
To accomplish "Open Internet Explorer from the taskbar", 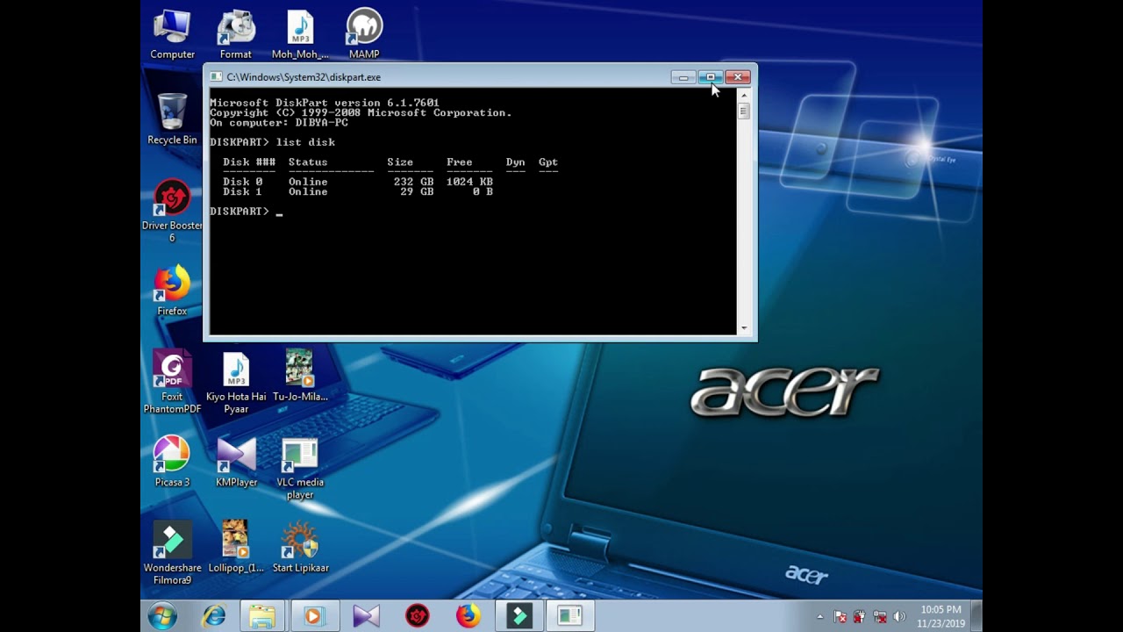I will [x=213, y=616].
